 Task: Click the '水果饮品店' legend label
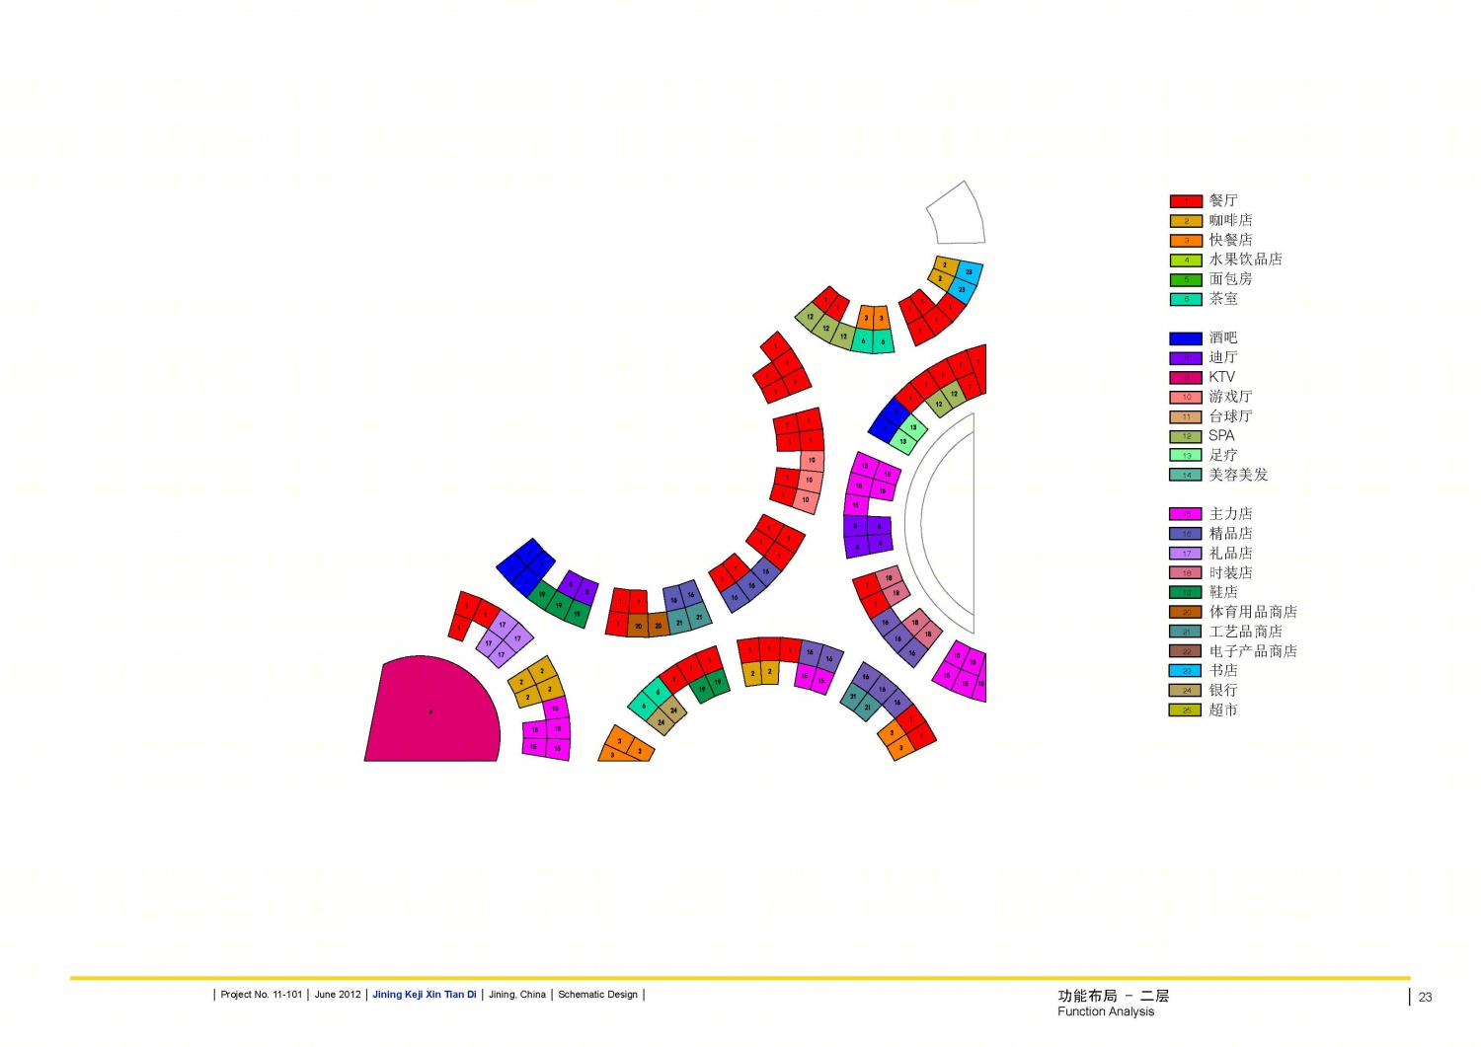point(1245,260)
